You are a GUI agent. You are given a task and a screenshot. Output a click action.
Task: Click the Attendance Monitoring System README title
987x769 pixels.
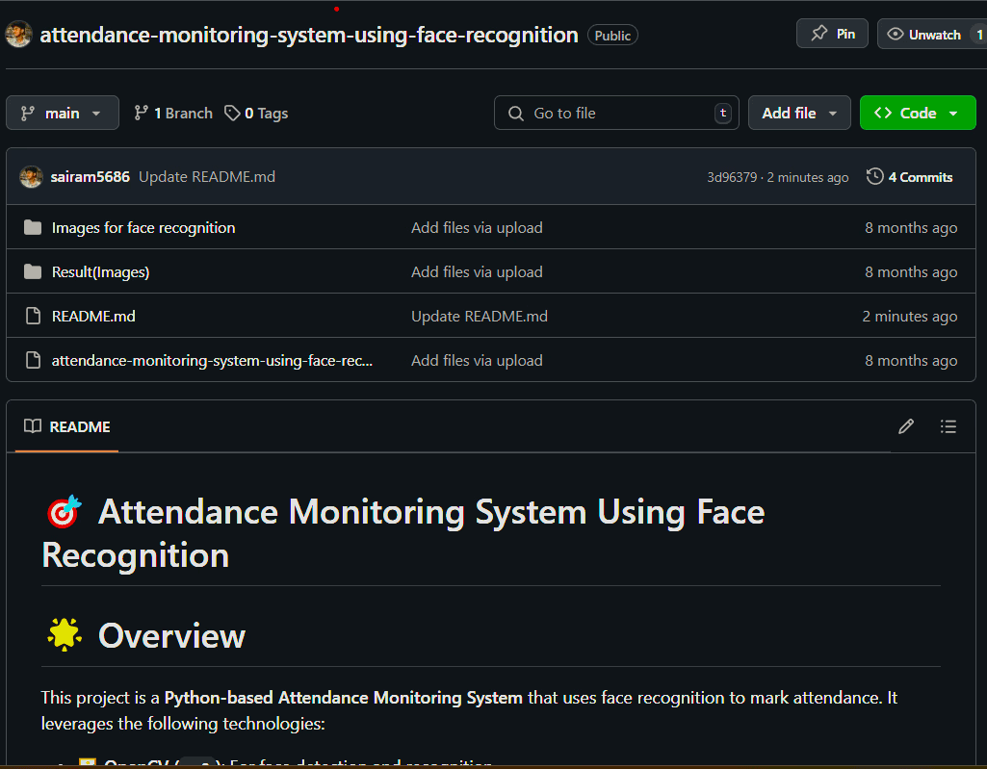pyautogui.click(x=403, y=533)
